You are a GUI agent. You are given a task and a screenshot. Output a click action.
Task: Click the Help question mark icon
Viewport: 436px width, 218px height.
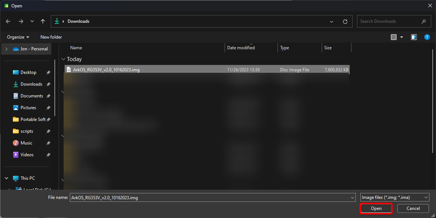(x=427, y=37)
